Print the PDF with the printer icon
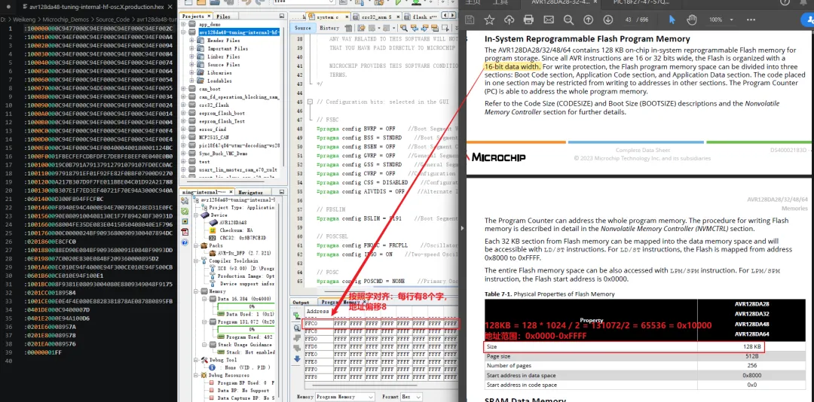This screenshot has width=814, height=402. tap(528, 20)
